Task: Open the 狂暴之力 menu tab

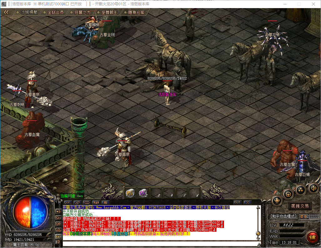Action: 80,12
